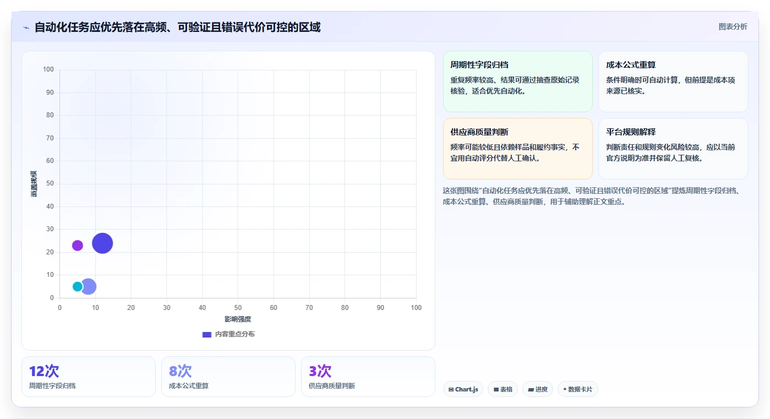Select the large dark blue bubble
This screenshot has width=770, height=419.
point(102,243)
